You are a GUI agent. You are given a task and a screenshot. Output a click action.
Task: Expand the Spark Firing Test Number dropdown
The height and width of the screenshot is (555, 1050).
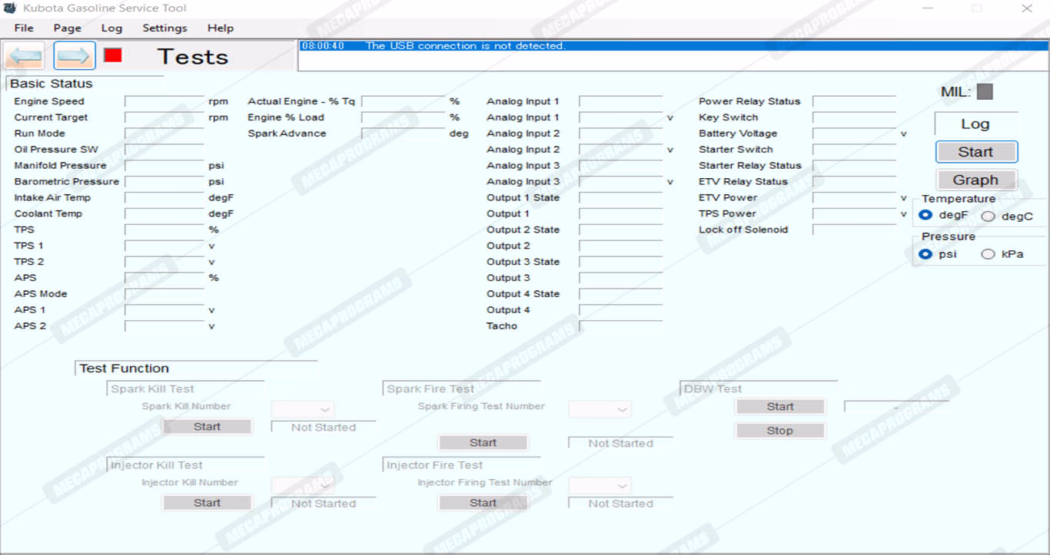[600, 410]
